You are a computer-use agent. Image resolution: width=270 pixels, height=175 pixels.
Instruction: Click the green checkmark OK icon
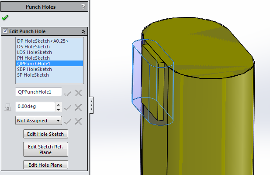[x=5, y=18]
